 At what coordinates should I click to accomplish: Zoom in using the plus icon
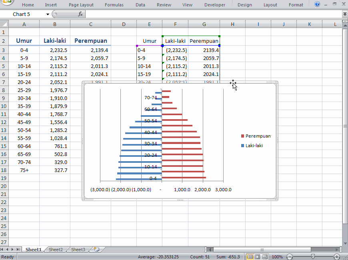pyautogui.click(x=336, y=257)
